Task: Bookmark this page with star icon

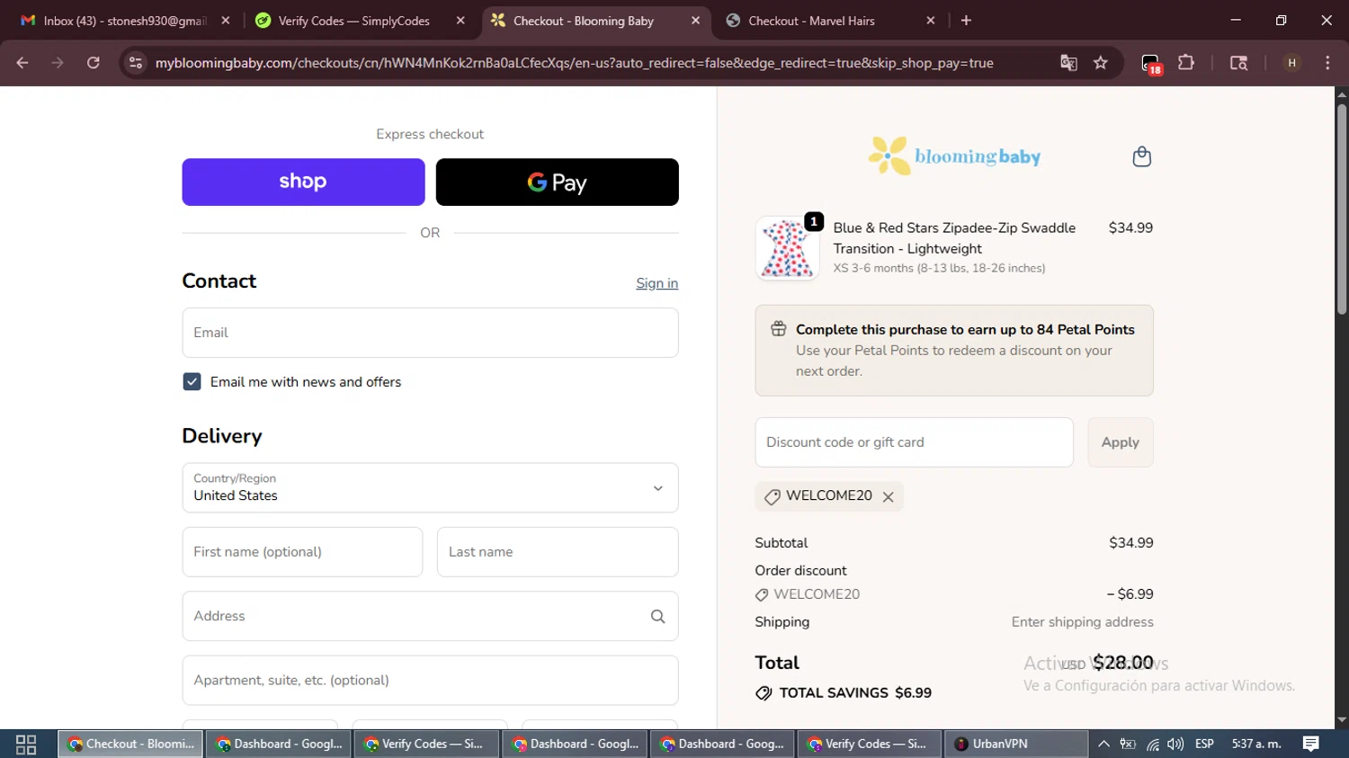Action: click(1101, 63)
